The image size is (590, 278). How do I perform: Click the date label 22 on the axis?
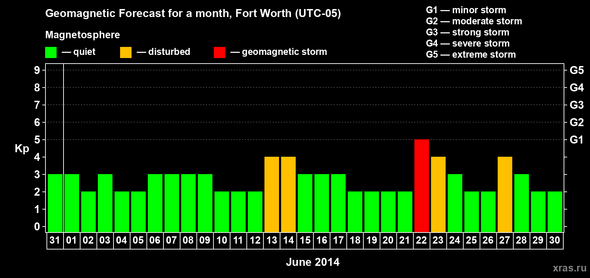pyautogui.click(x=421, y=240)
